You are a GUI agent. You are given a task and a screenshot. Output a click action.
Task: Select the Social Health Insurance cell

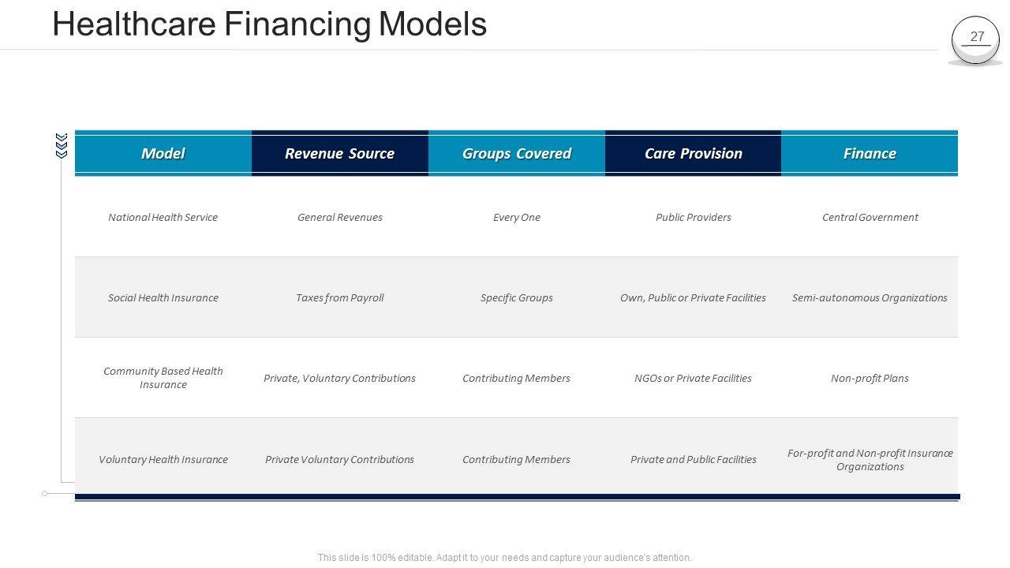click(x=163, y=298)
